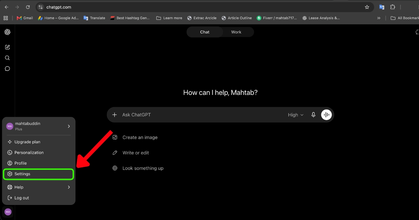The width and height of the screenshot is (419, 220).
Task: Open the Extrac Arcicle bookmark
Action: coord(202,18)
